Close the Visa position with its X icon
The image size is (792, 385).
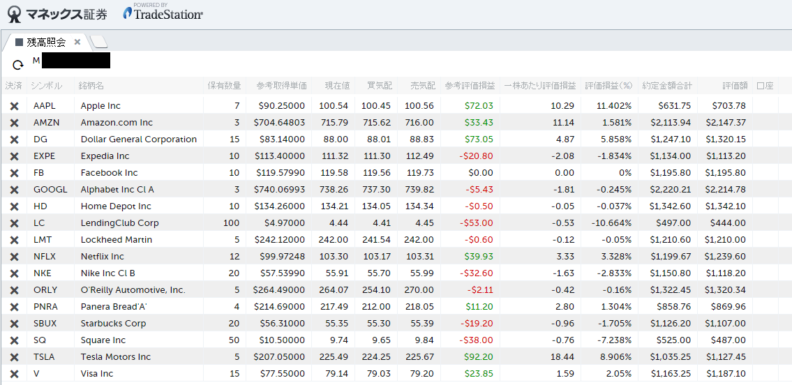(x=15, y=373)
